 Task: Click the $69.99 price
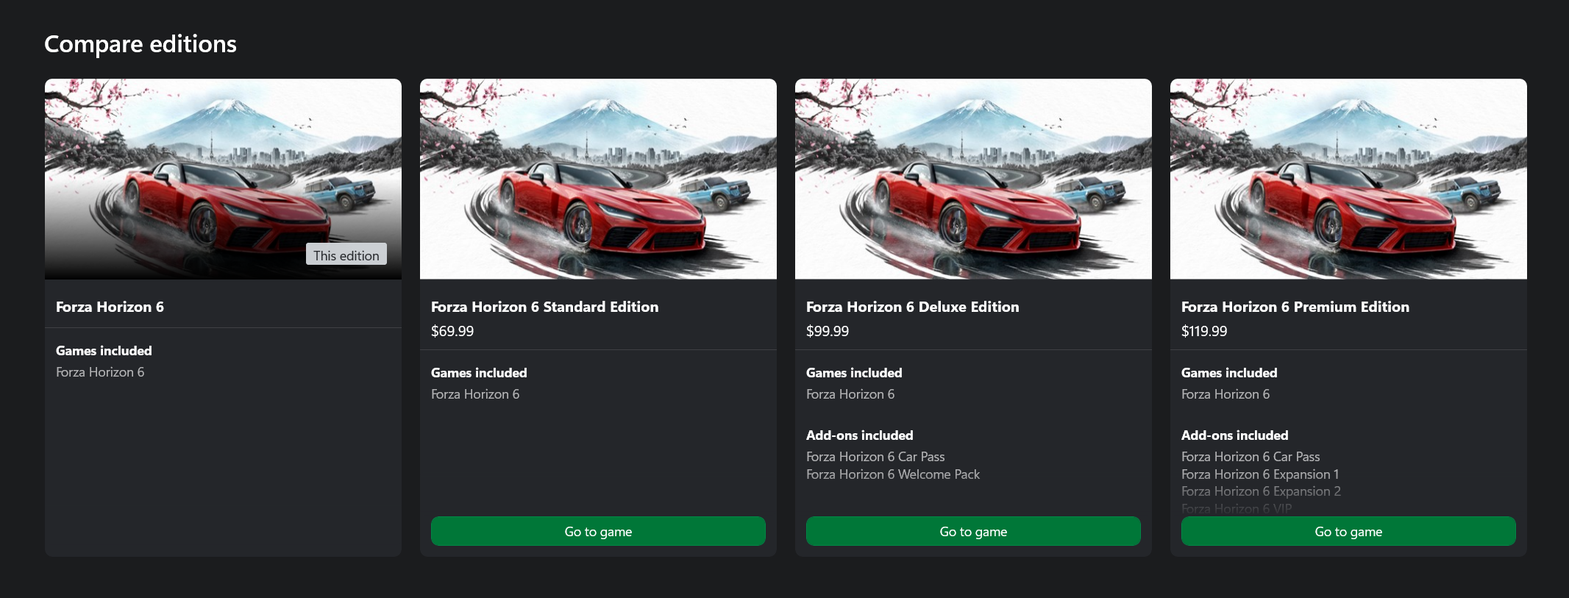click(452, 331)
